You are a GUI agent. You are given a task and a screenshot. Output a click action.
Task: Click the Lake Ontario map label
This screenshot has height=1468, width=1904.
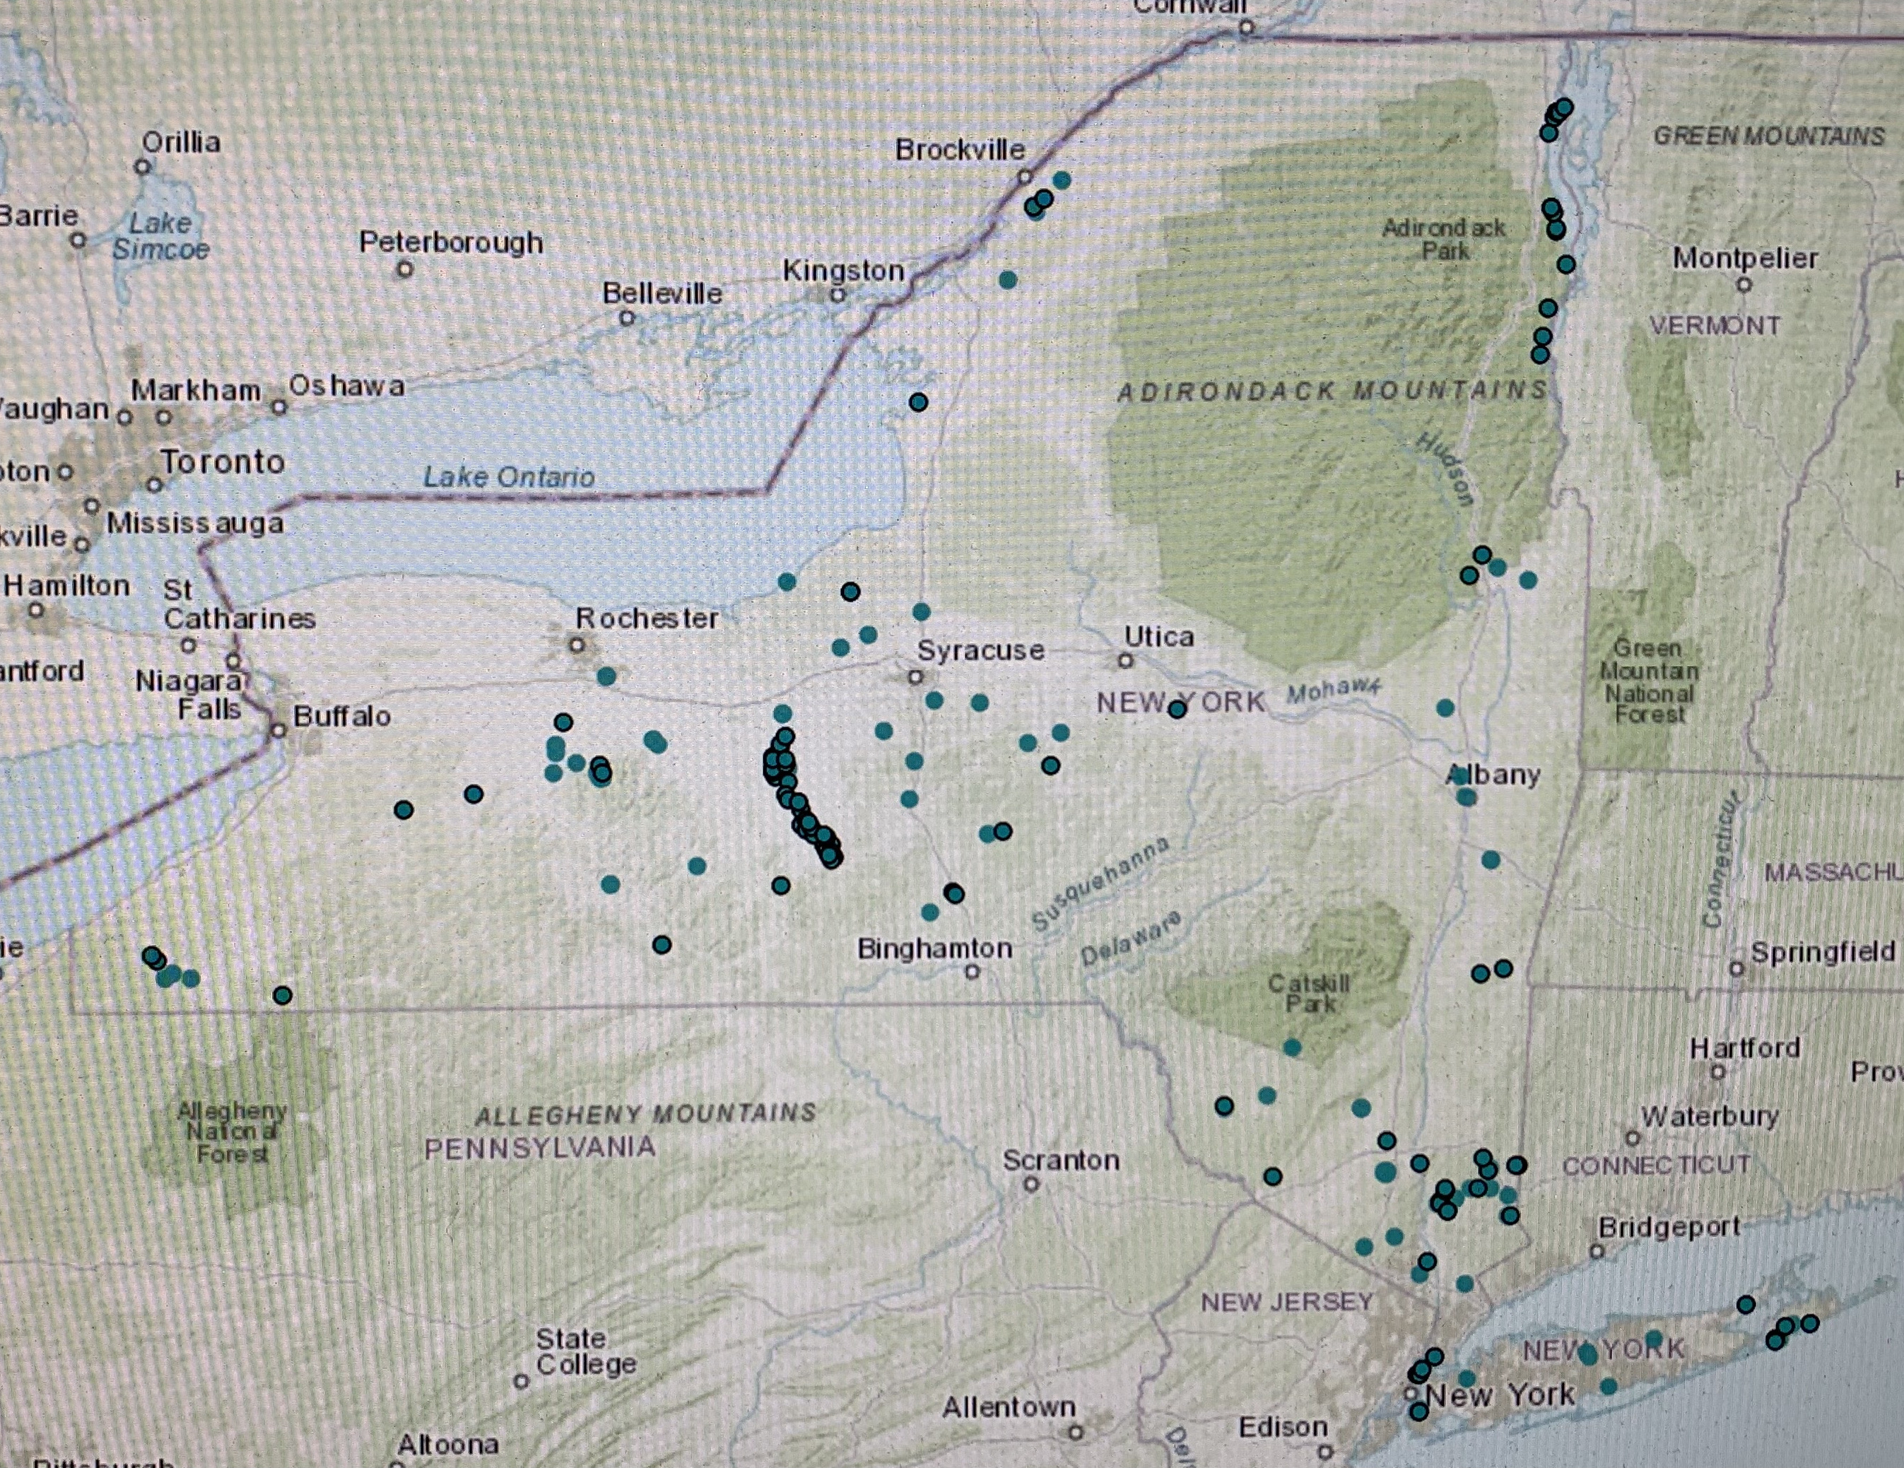pyautogui.click(x=508, y=477)
